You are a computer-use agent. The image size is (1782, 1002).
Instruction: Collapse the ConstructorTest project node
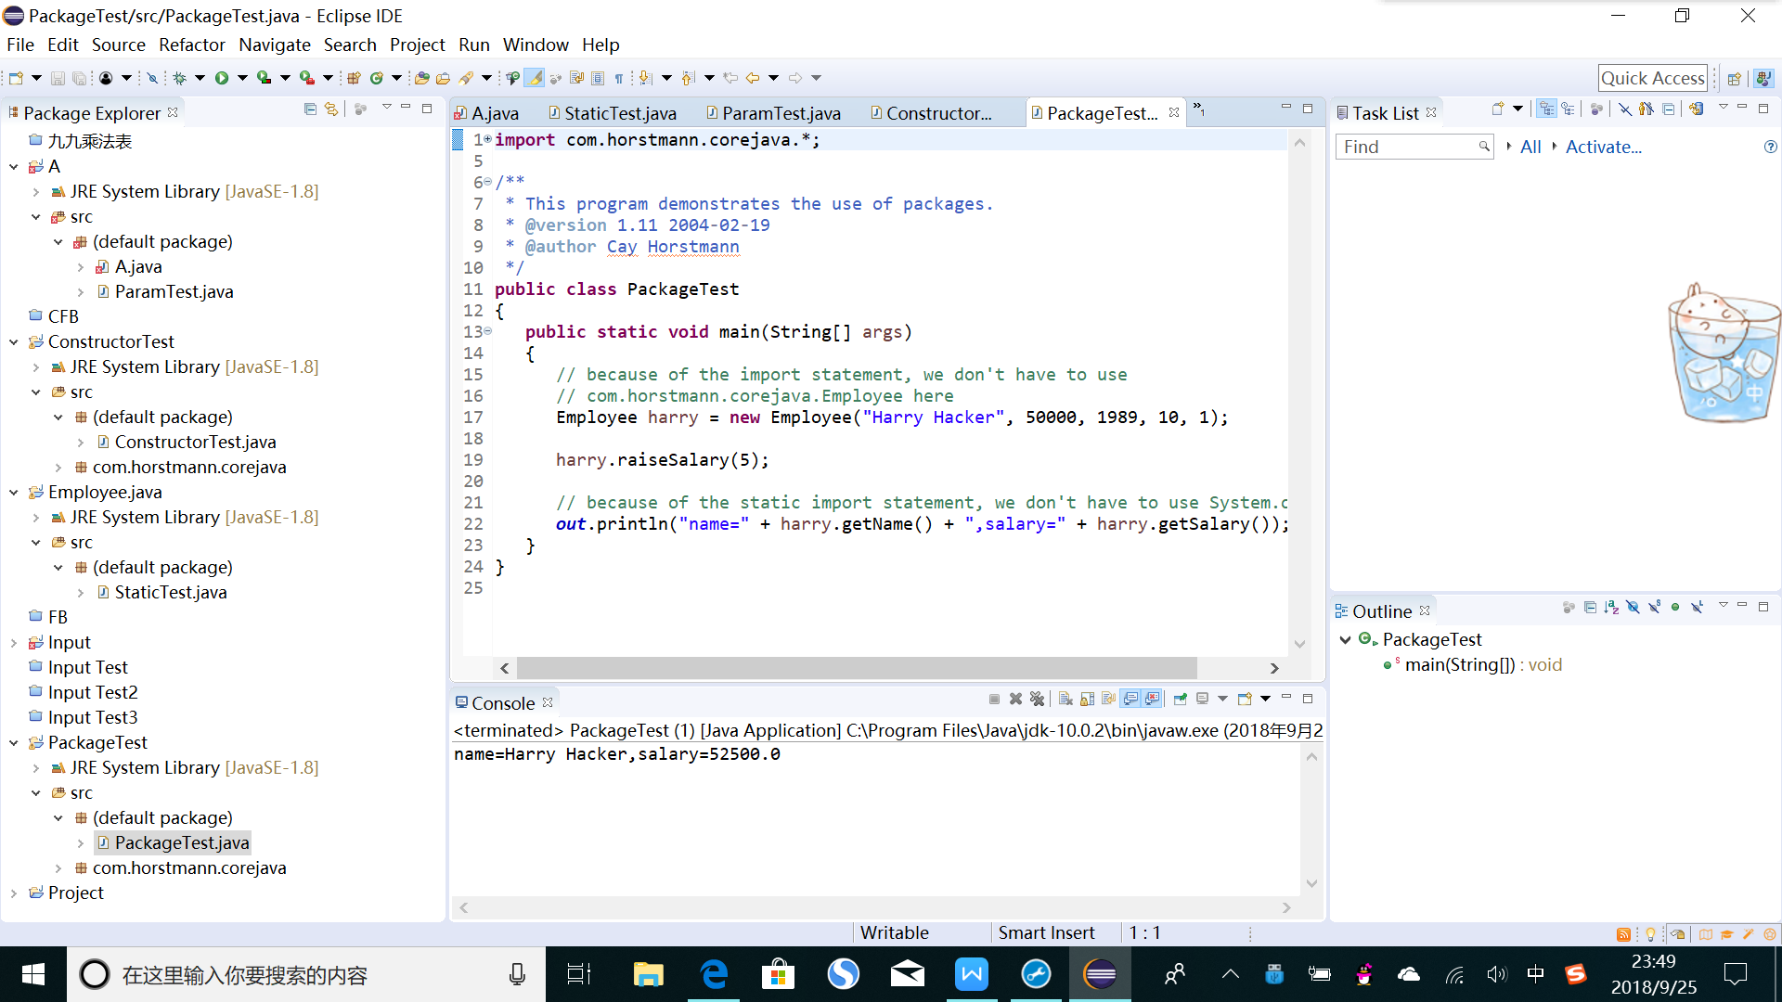coord(14,342)
